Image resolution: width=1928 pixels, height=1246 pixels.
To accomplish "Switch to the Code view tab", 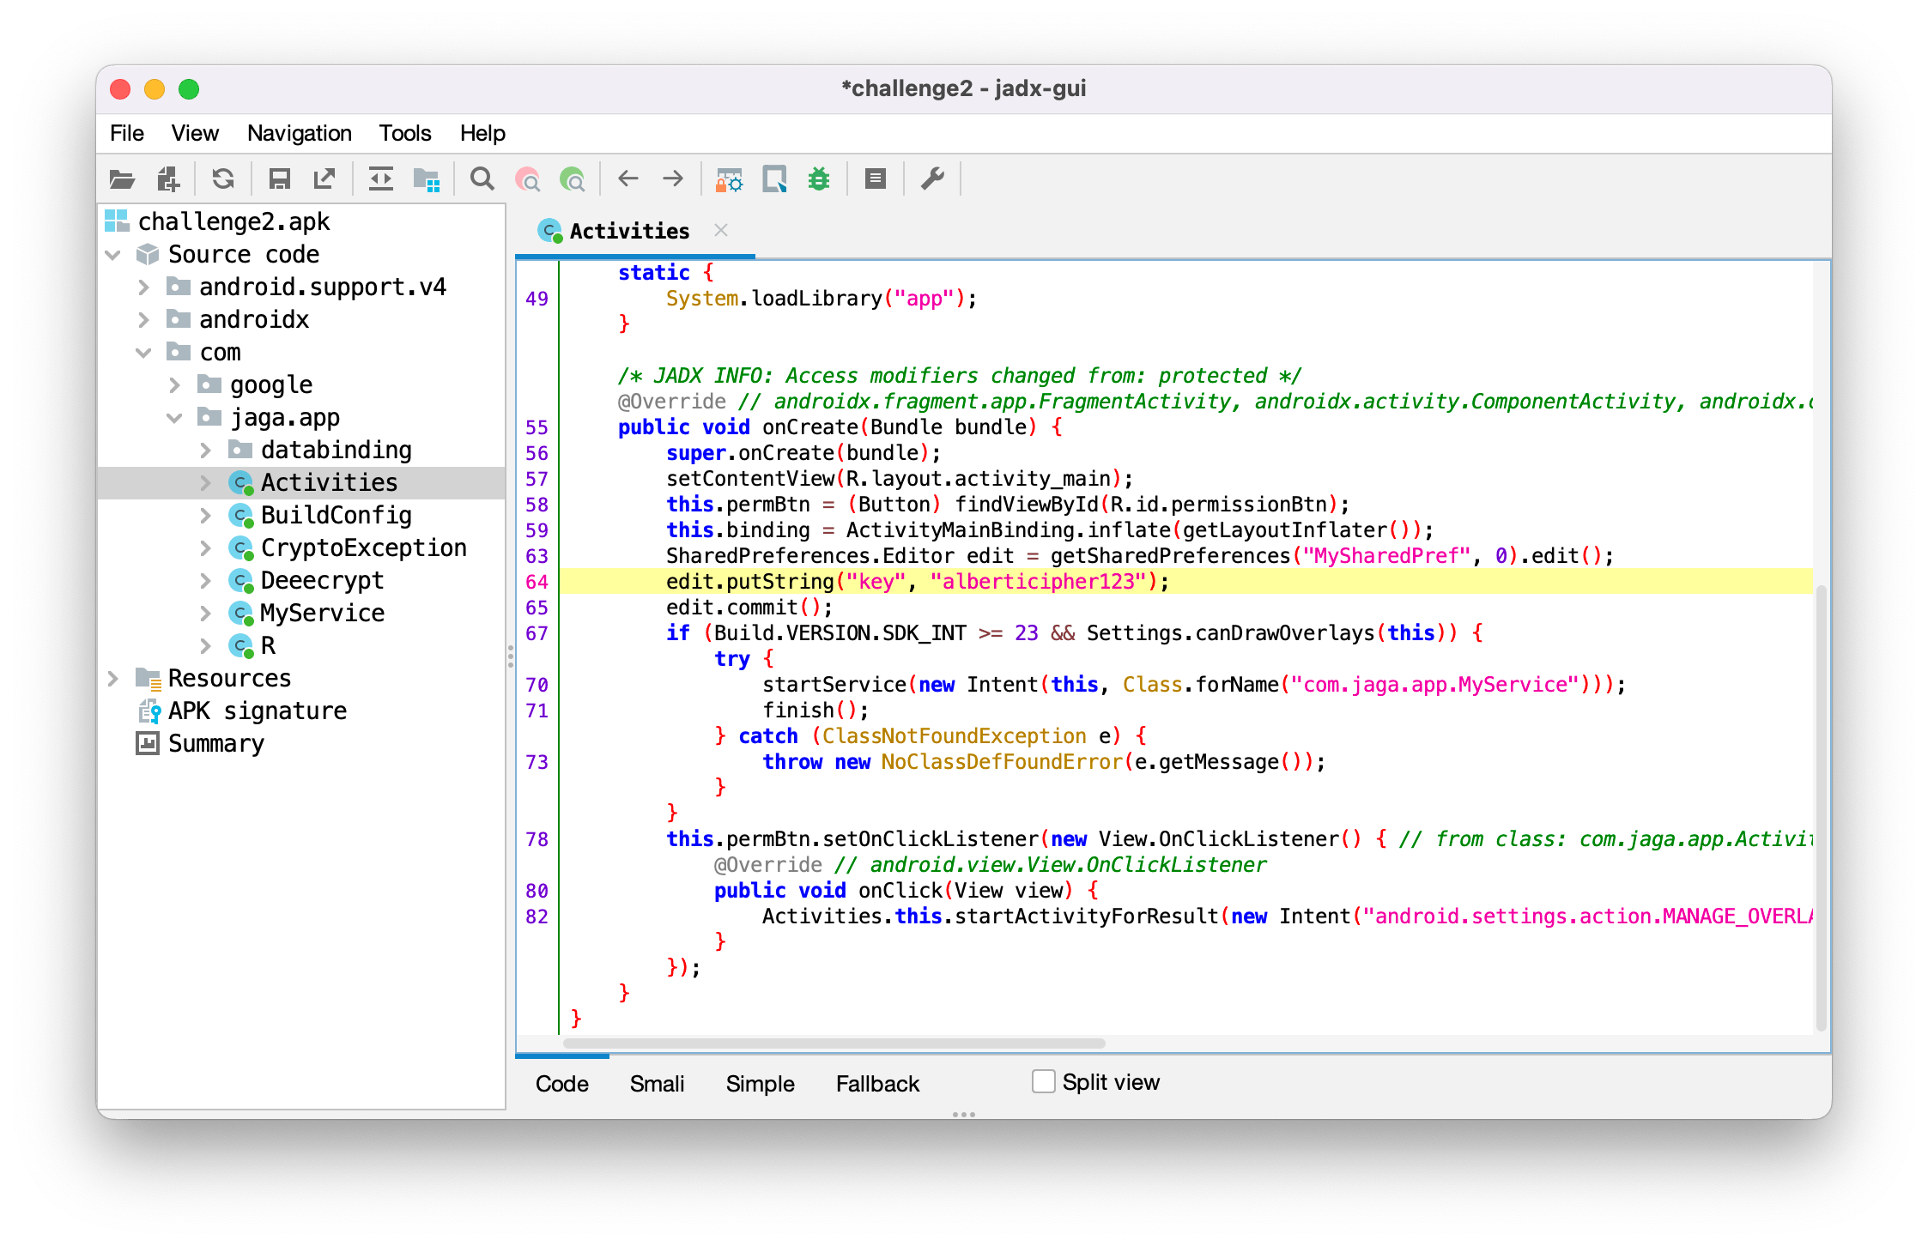I will point(562,1083).
